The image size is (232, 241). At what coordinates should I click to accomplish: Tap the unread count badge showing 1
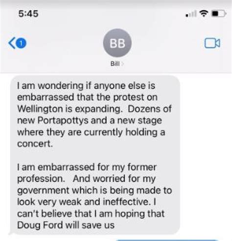point(21,43)
